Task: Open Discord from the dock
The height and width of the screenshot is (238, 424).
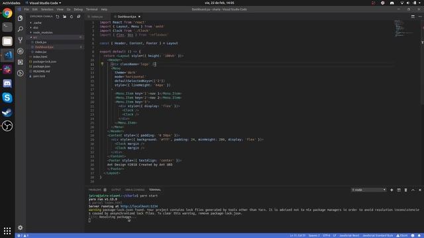Action: 7,83
